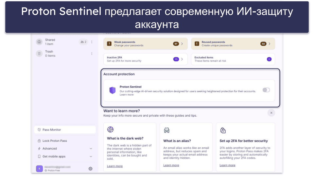Click the 2FA lock icon
The height and width of the screenshot is (176, 314).
coord(223,130)
